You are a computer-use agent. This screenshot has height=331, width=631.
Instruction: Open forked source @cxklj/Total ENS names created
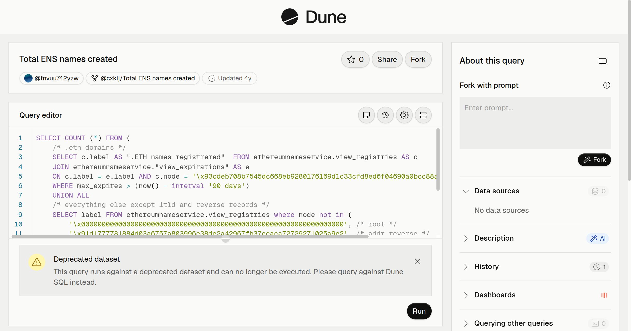coord(143,78)
